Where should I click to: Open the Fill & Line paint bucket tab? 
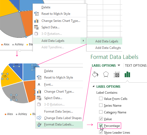[x=95, y=74]
